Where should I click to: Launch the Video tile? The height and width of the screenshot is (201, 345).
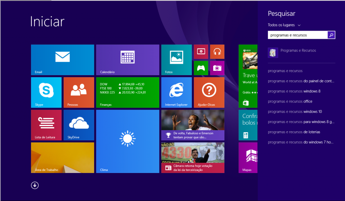201,52
